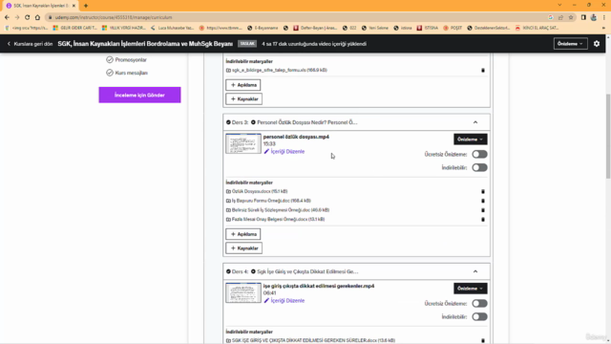Open E-Beyanname bookmark

tap(263, 28)
